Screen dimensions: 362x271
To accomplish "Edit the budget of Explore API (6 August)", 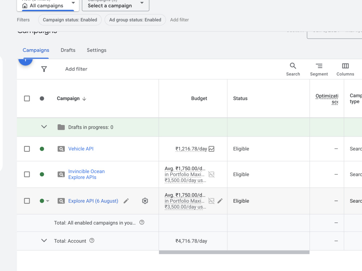I will 220,201.
